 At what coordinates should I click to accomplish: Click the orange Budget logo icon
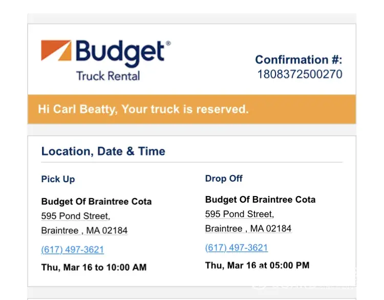tap(56, 51)
